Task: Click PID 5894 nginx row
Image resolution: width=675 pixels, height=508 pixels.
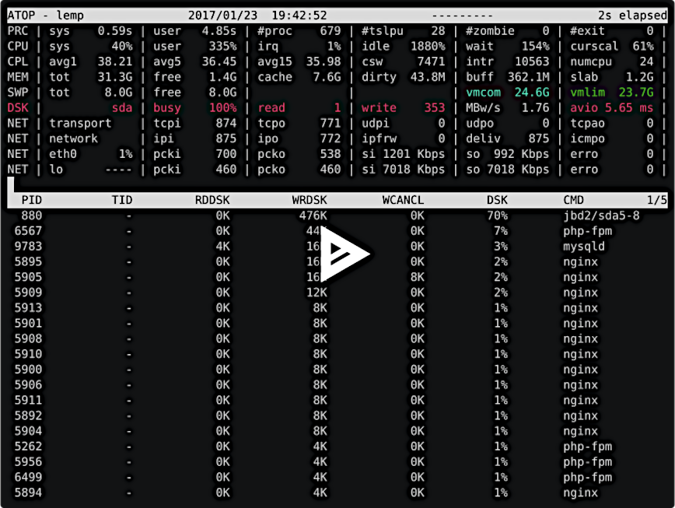Action: tap(337, 493)
